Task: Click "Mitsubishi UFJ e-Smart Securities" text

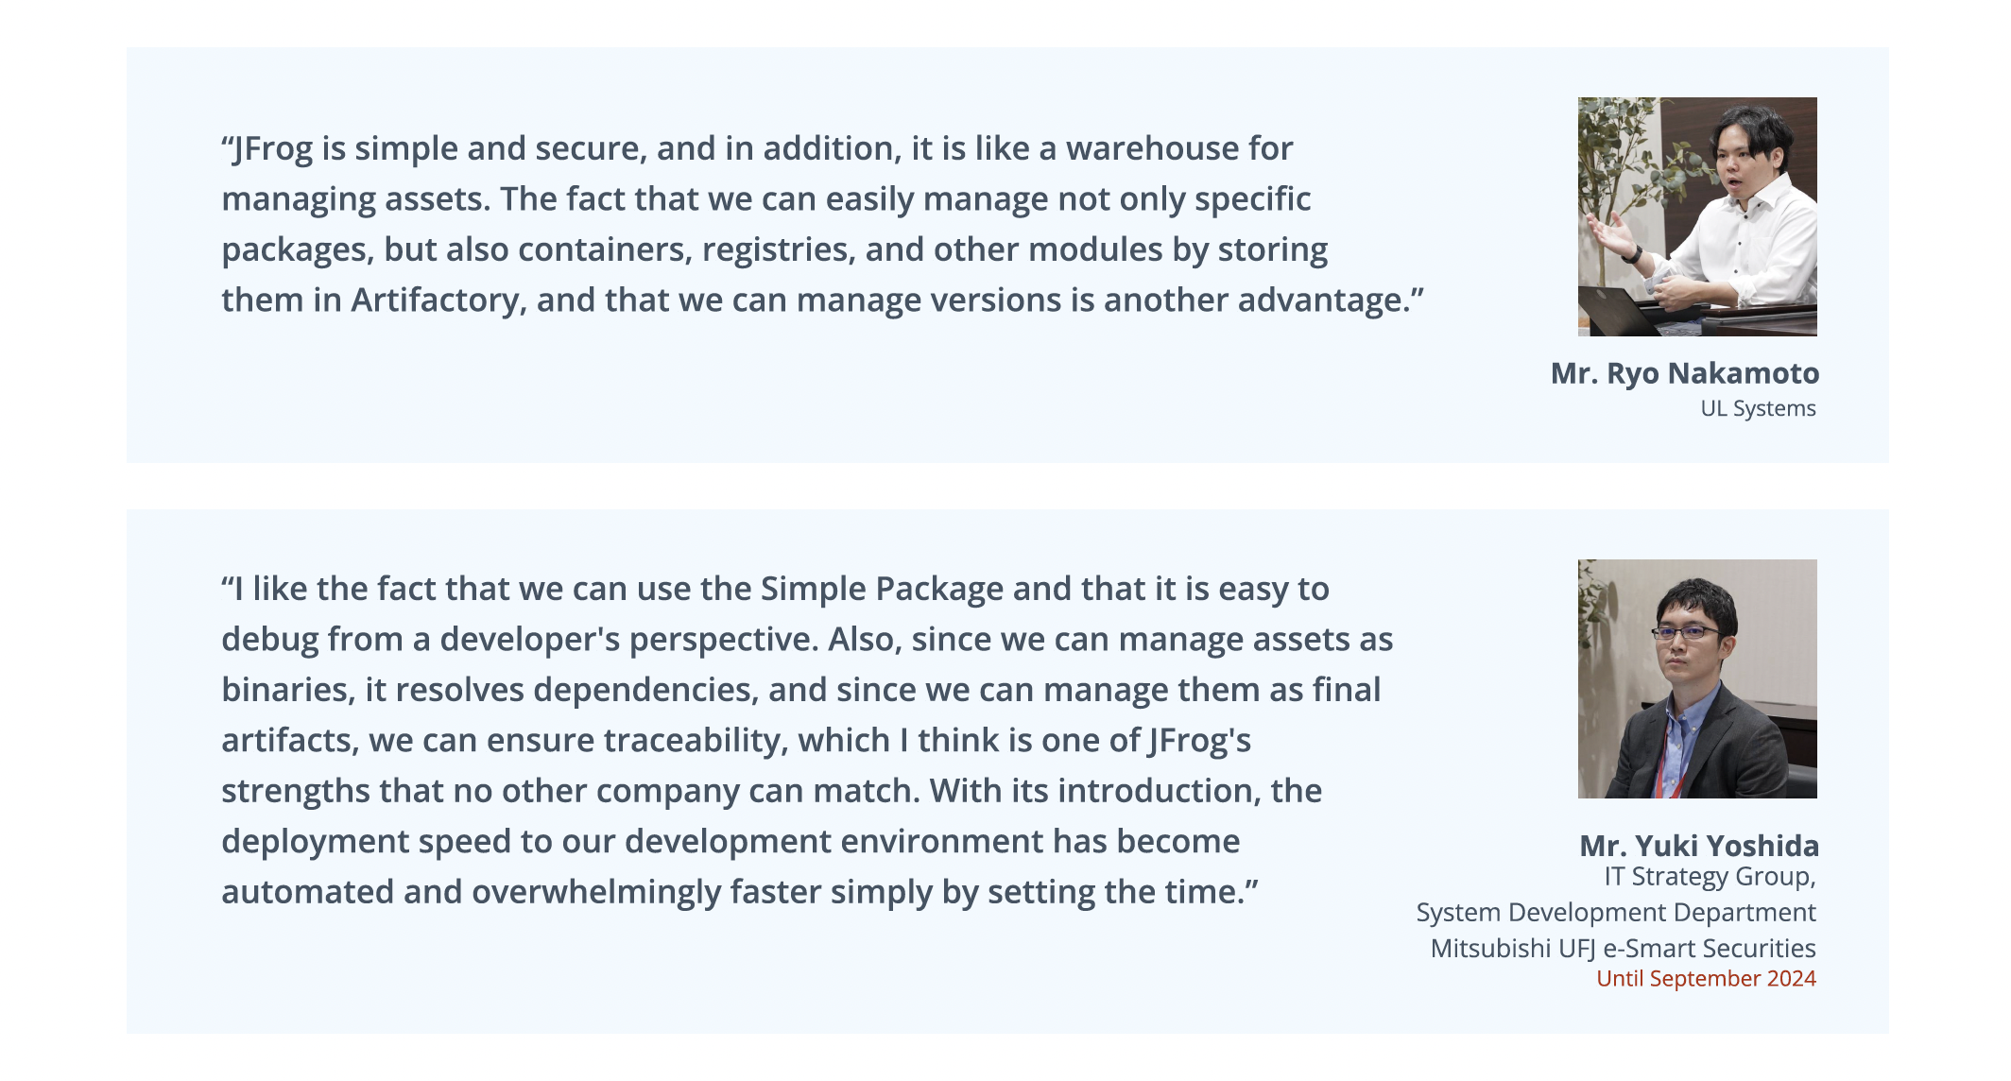Action: (1623, 949)
